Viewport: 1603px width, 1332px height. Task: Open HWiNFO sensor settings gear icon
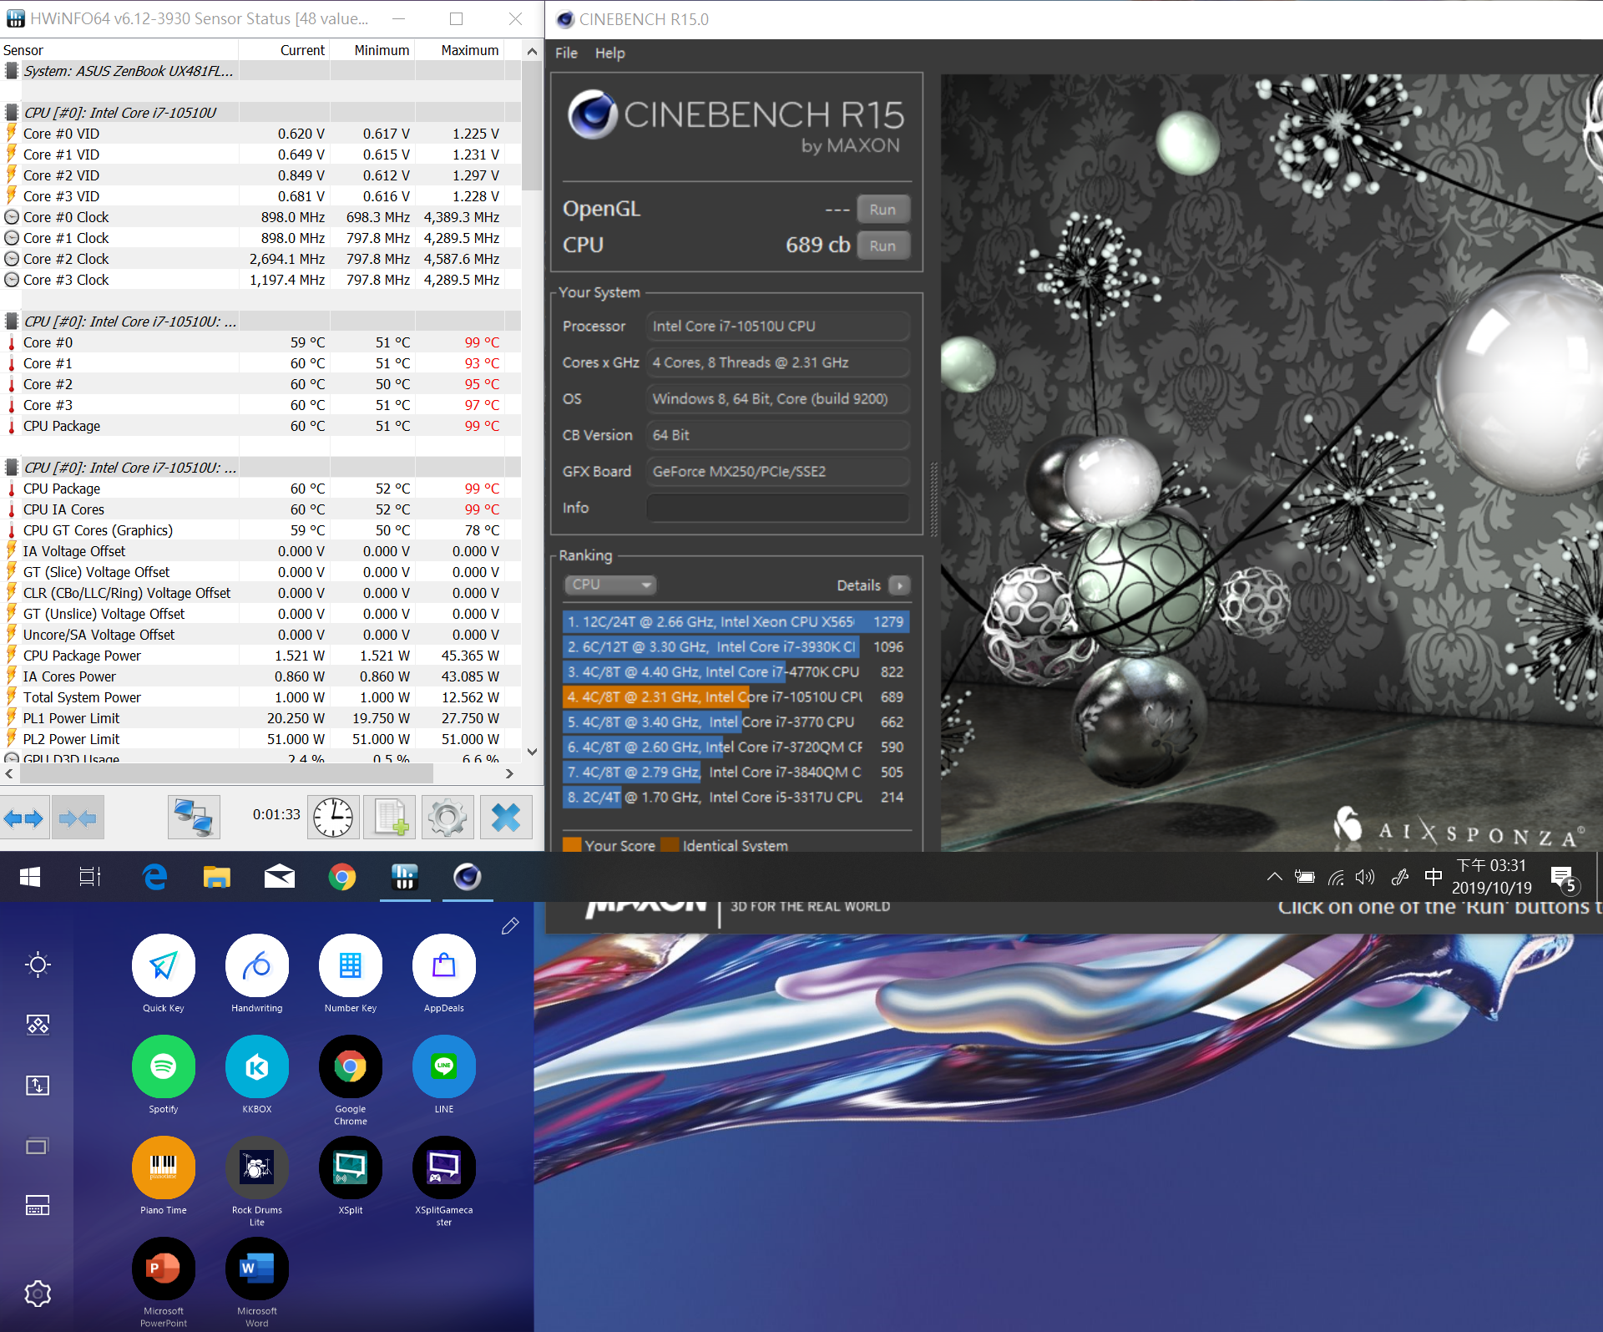pos(448,818)
